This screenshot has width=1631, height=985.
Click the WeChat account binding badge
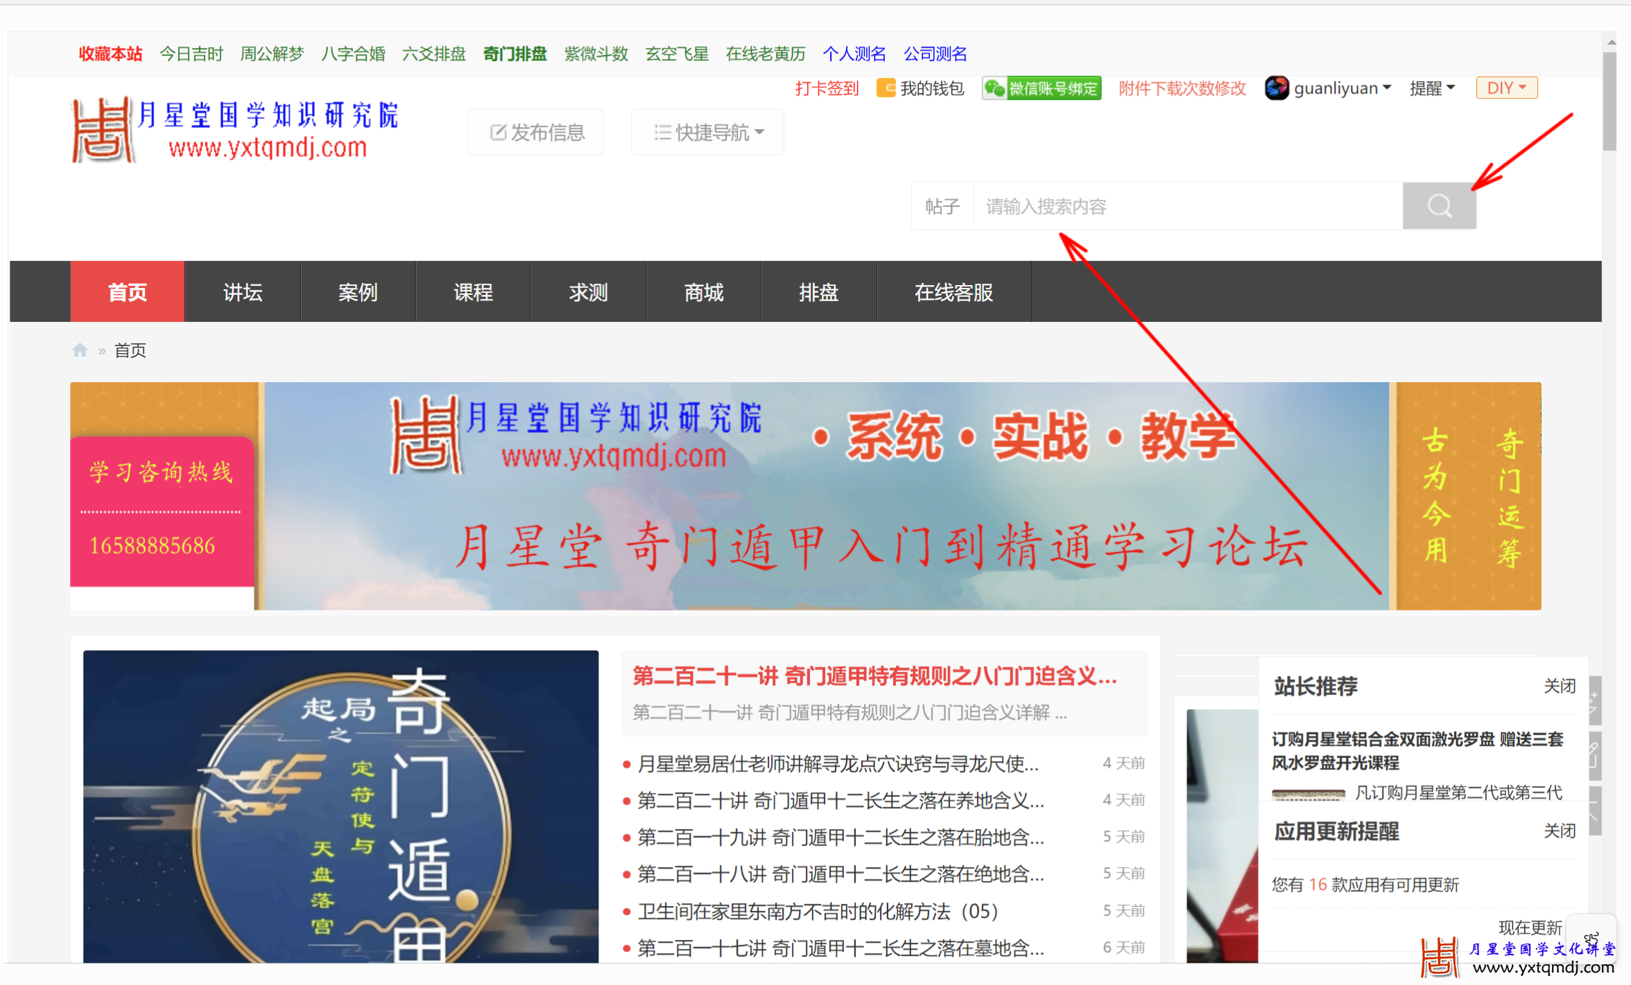coord(1041,88)
